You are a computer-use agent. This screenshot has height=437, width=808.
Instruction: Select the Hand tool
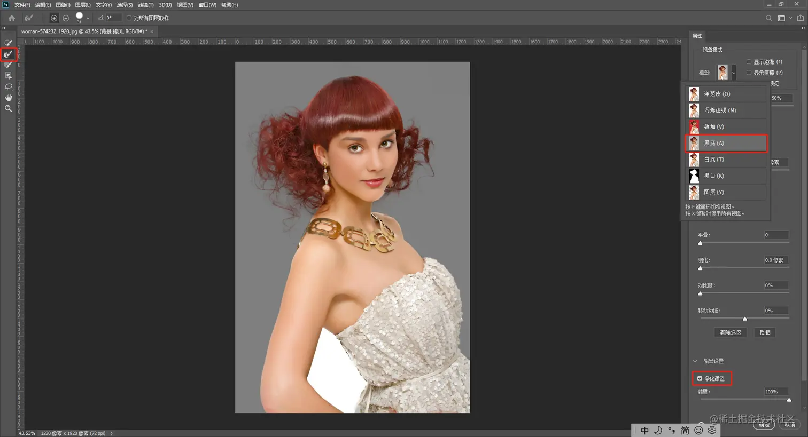[x=9, y=98]
